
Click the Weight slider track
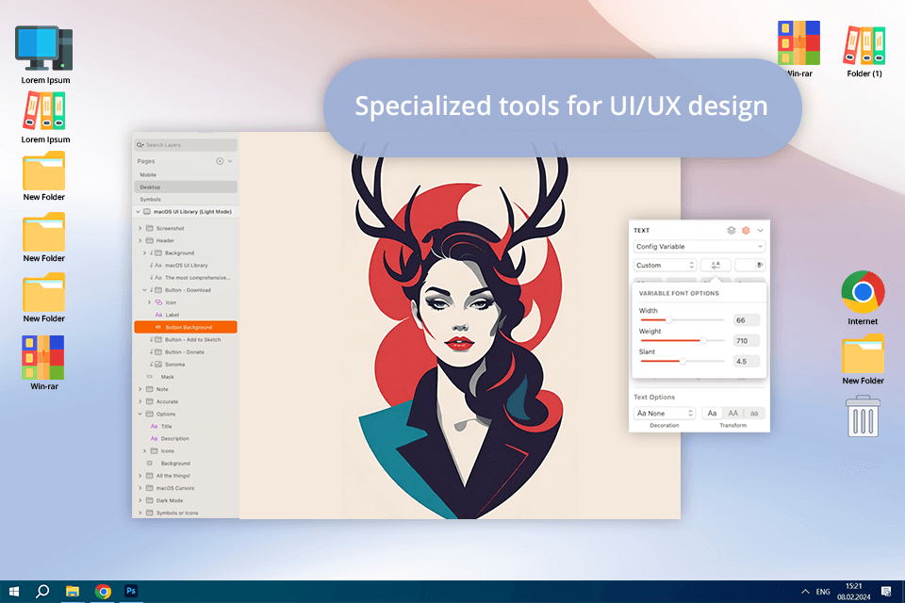[x=683, y=340]
